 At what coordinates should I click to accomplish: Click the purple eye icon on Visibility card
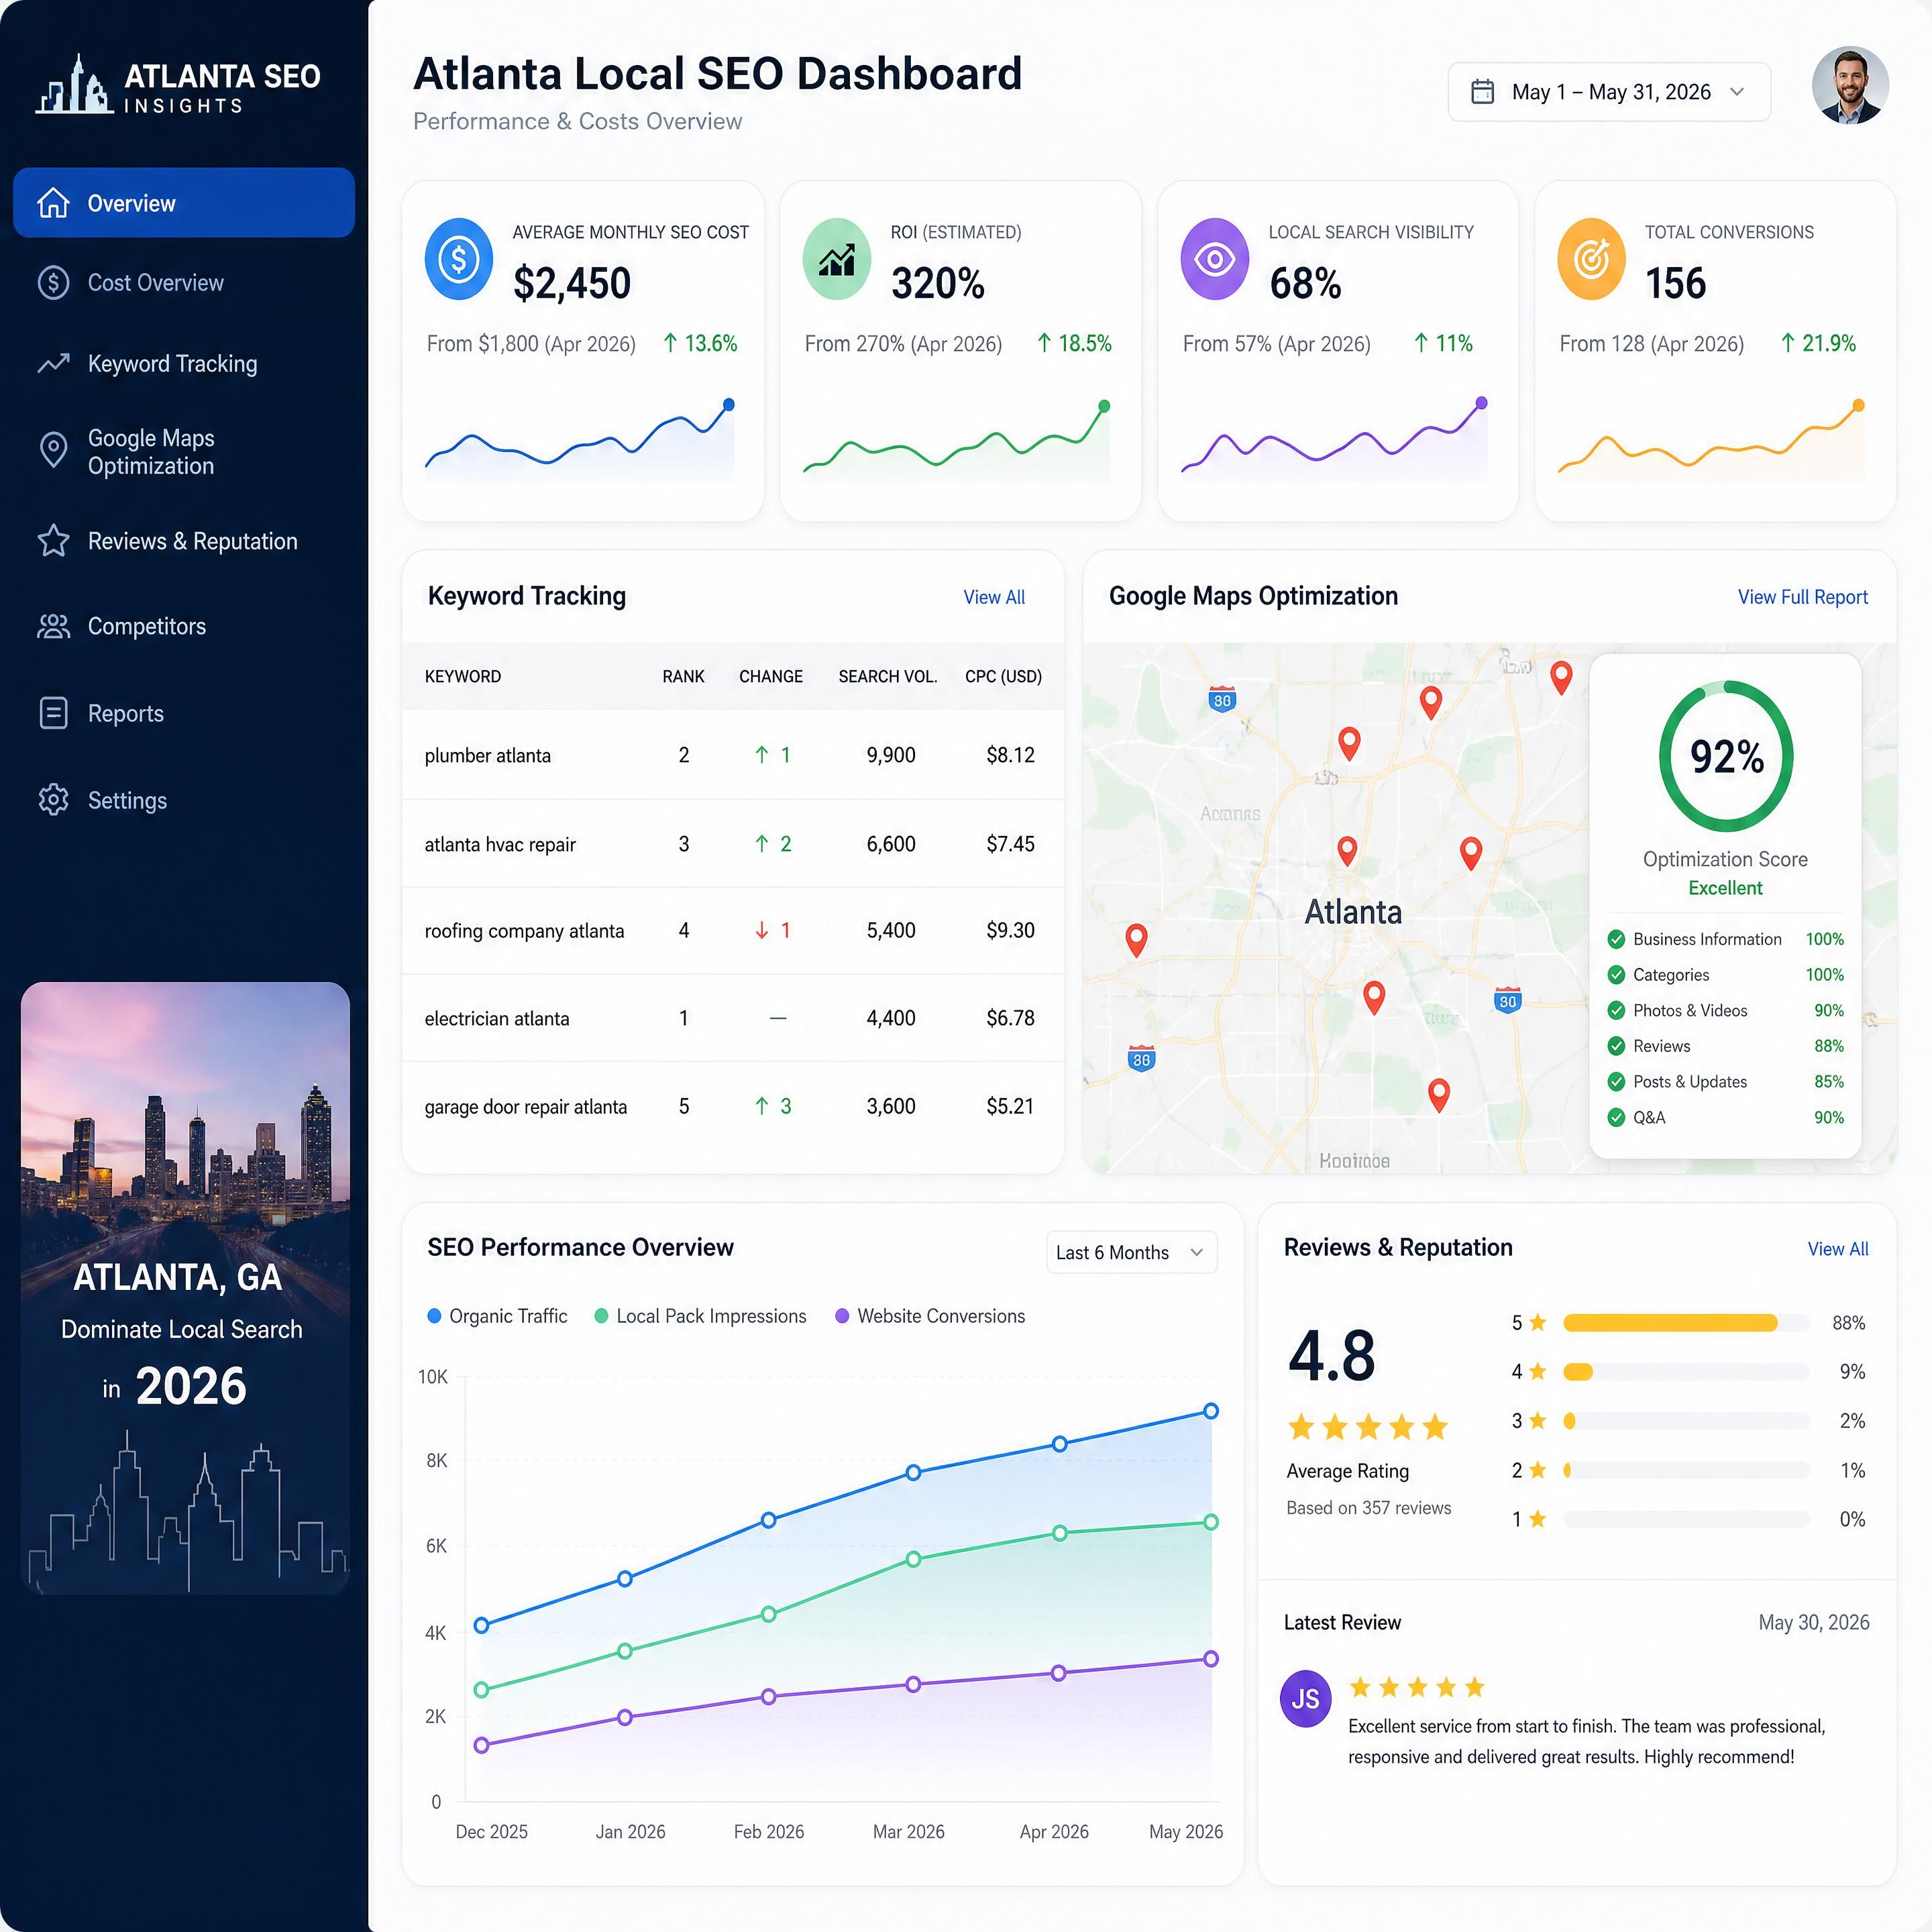[x=1215, y=259]
